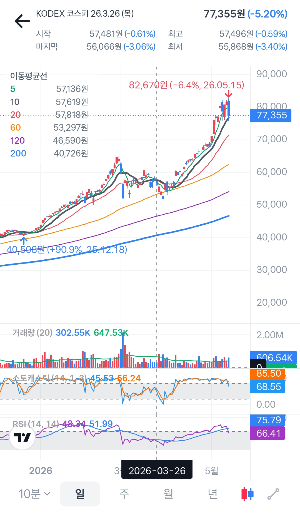This screenshot has width=300, height=519.
Task: Click the 최고 57,496원 high value
Action: click(228, 34)
